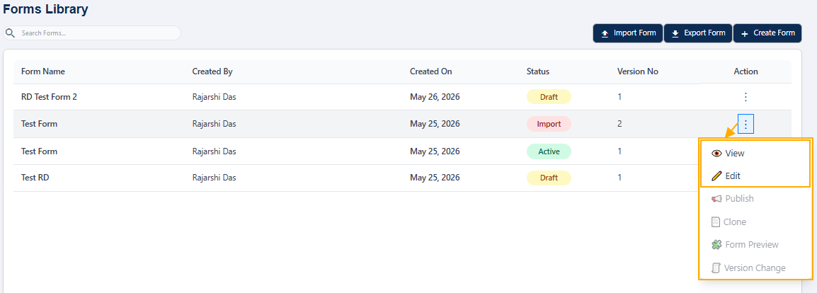Click the megaphone icon beside Publish
Viewport: 817px width, 293px height.
(716, 199)
